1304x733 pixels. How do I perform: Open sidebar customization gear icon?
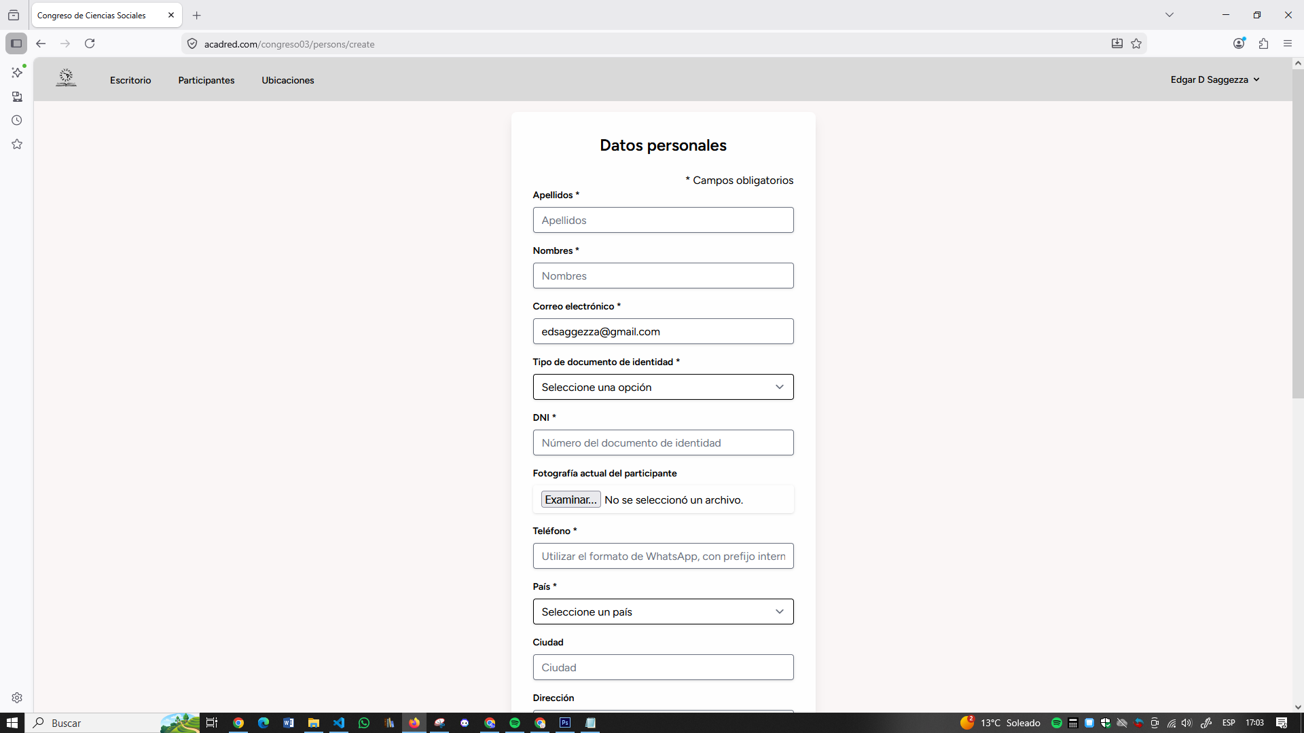(x=17, y=698)
